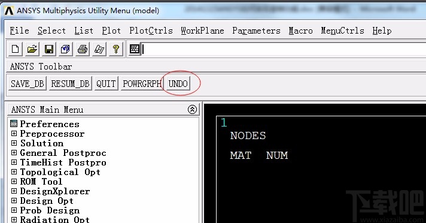Expand the Topological Opt tree node

(14, 171)
